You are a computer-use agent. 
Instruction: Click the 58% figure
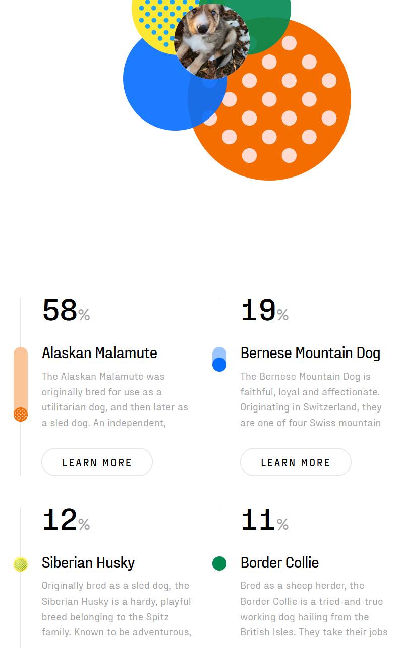click(x=66, y=311)
